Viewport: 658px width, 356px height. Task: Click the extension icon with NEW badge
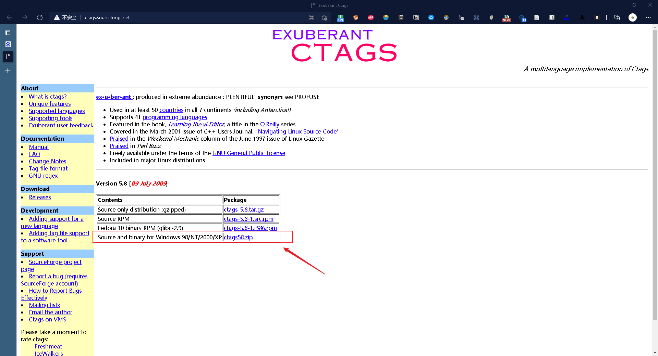pos(507,18)
